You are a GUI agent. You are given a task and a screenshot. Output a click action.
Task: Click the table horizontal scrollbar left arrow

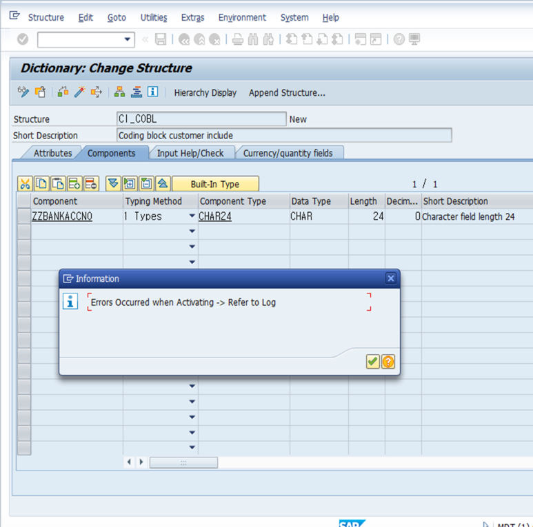(x=129, y=462)
